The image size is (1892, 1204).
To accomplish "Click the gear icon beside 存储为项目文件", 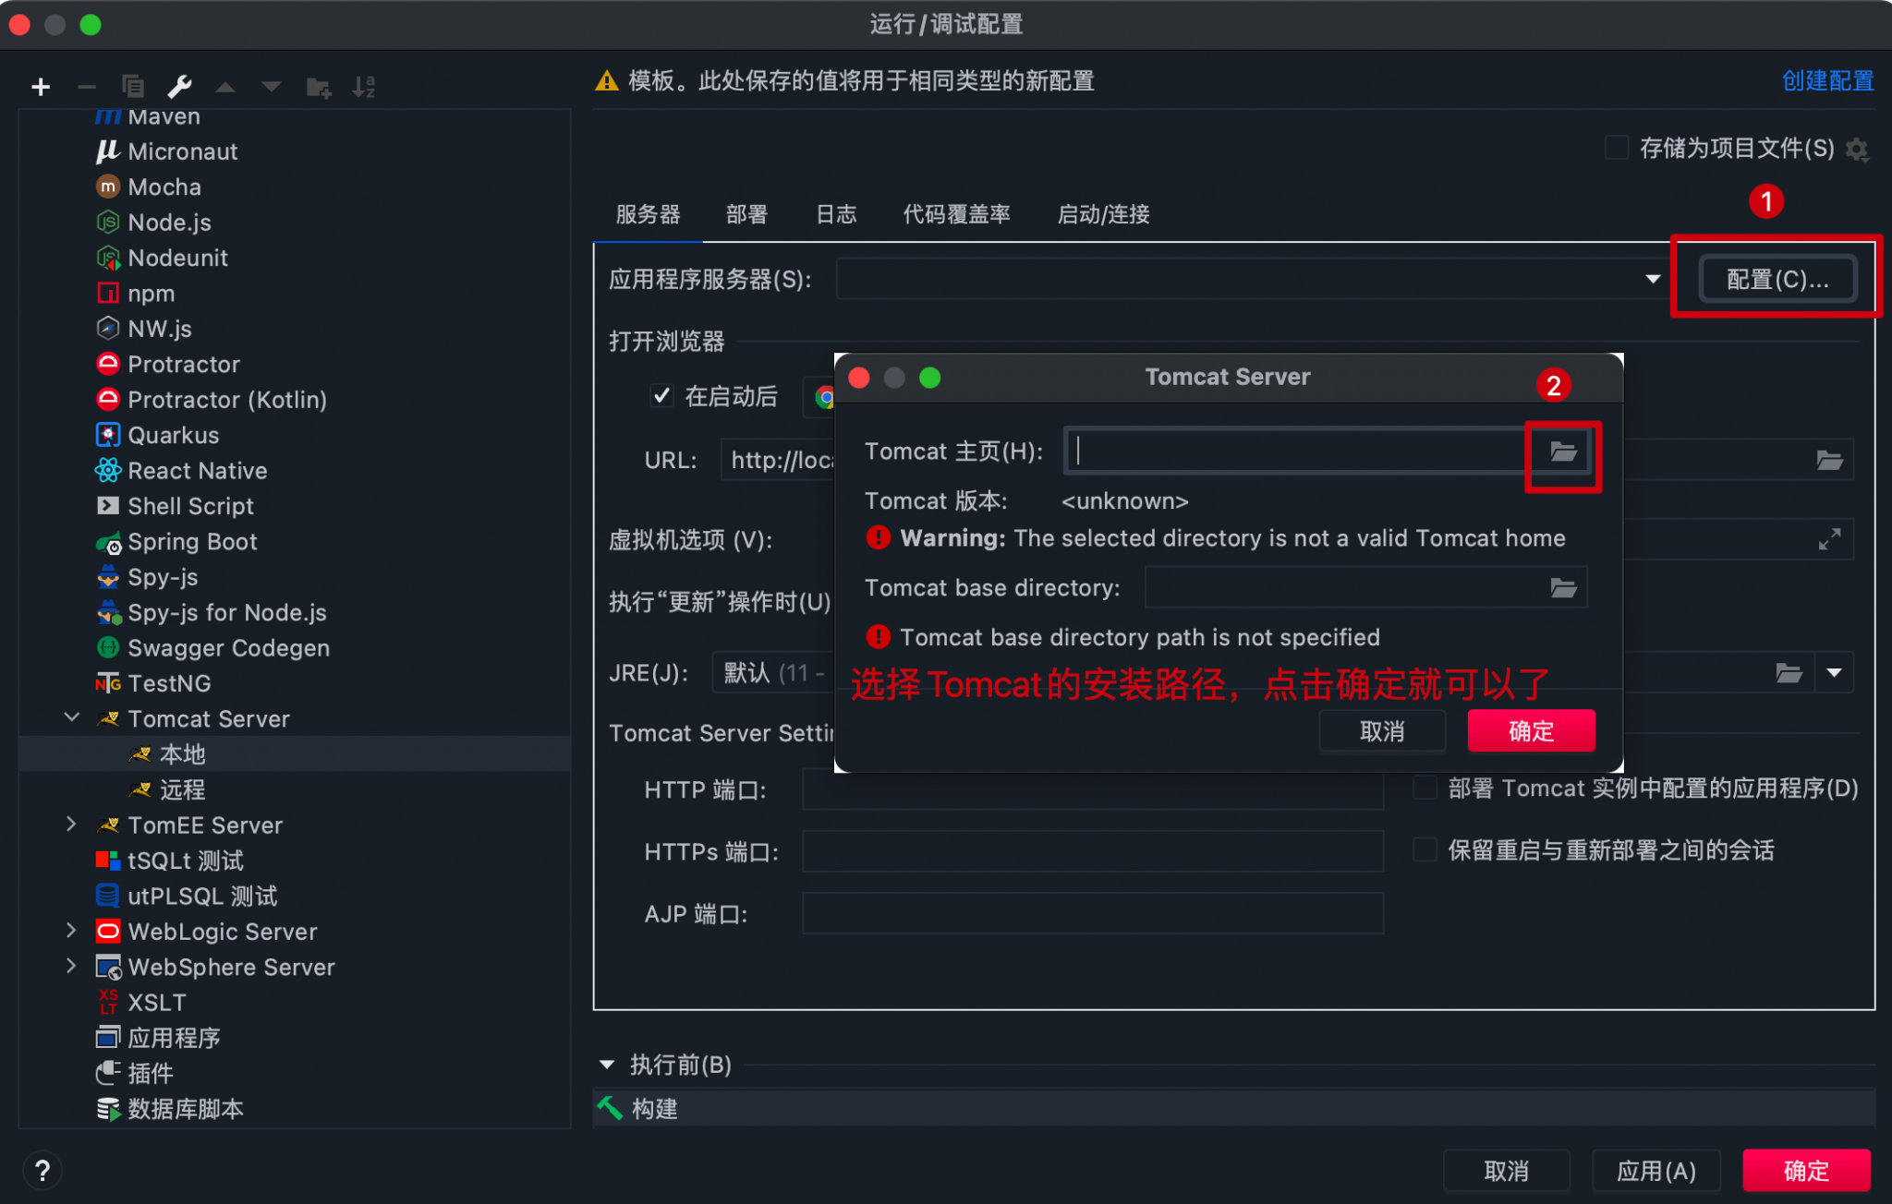I will coord(1857,150).
